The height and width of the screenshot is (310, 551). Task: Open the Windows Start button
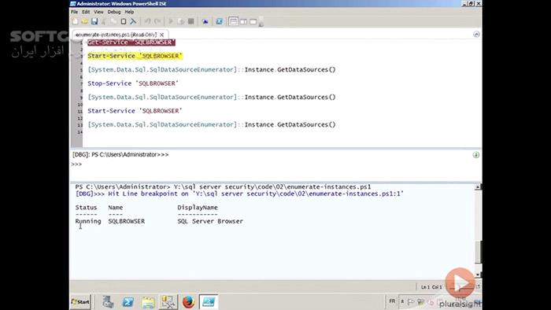[80, 302]
